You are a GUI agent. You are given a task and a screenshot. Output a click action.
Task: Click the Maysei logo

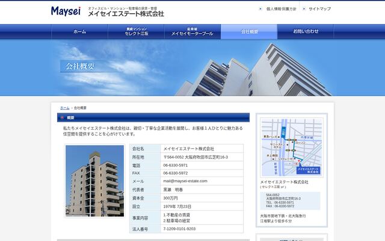(66, 11)
